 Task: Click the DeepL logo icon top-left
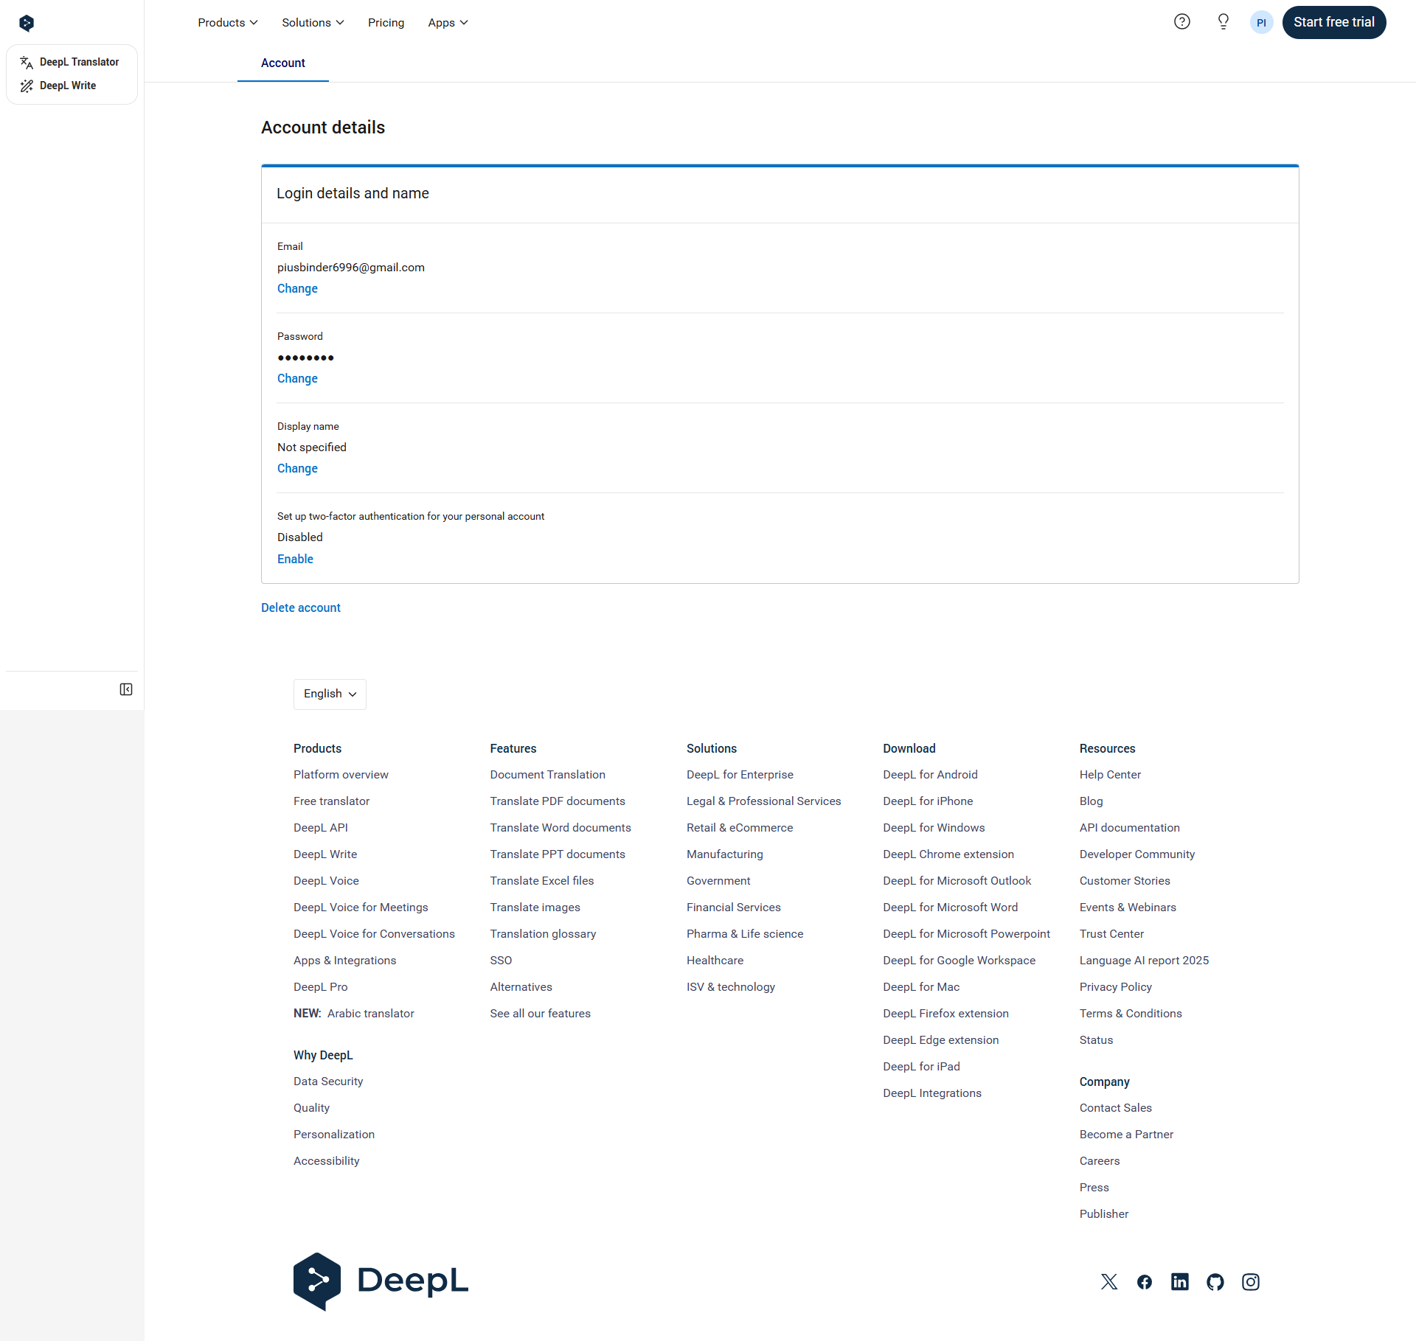[27, 23]
